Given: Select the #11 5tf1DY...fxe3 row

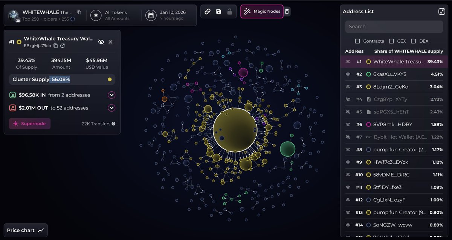Looking at the screenshot, I should (394, 187).
